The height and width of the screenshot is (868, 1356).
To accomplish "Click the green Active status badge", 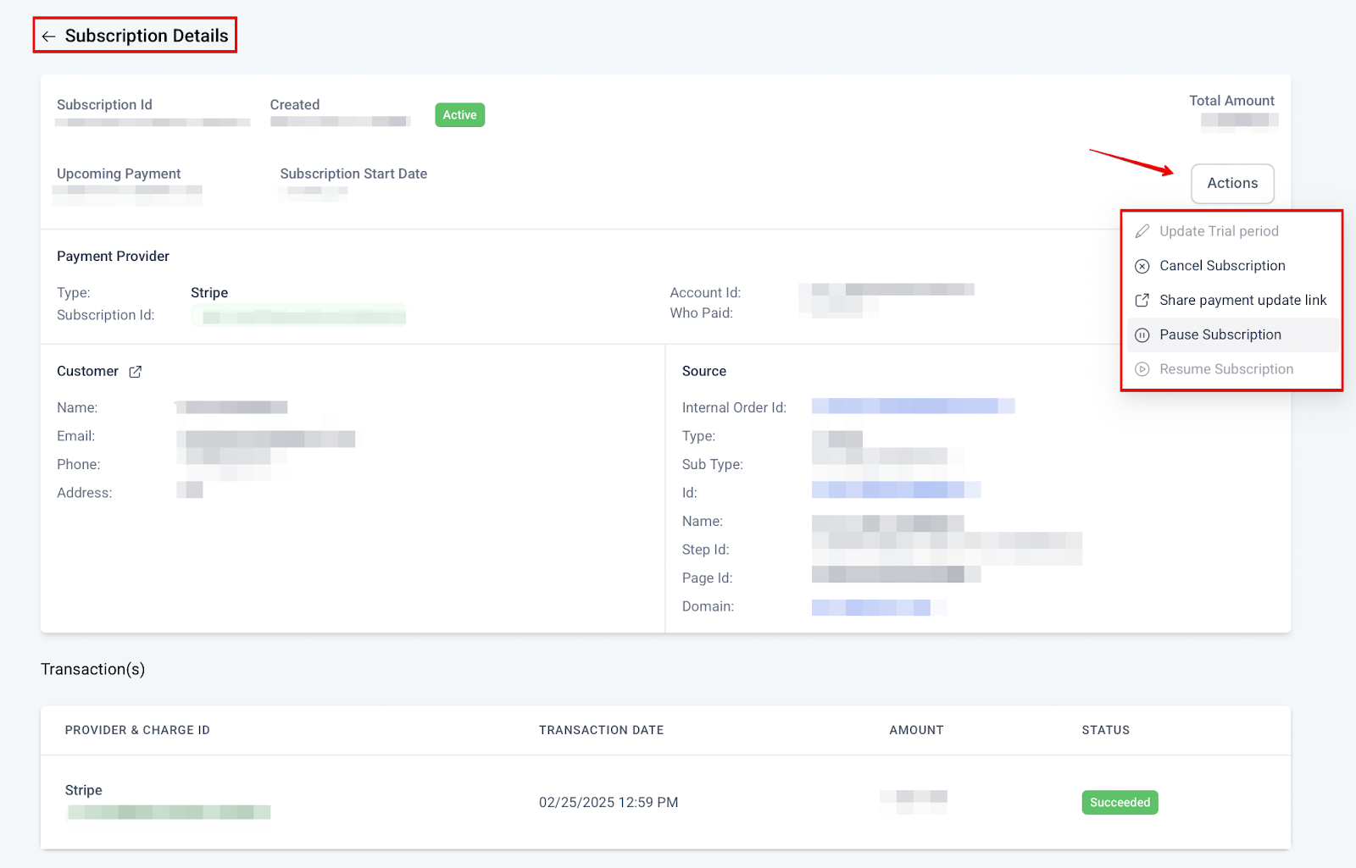I will pyautogui.click(x=459, y=115).
